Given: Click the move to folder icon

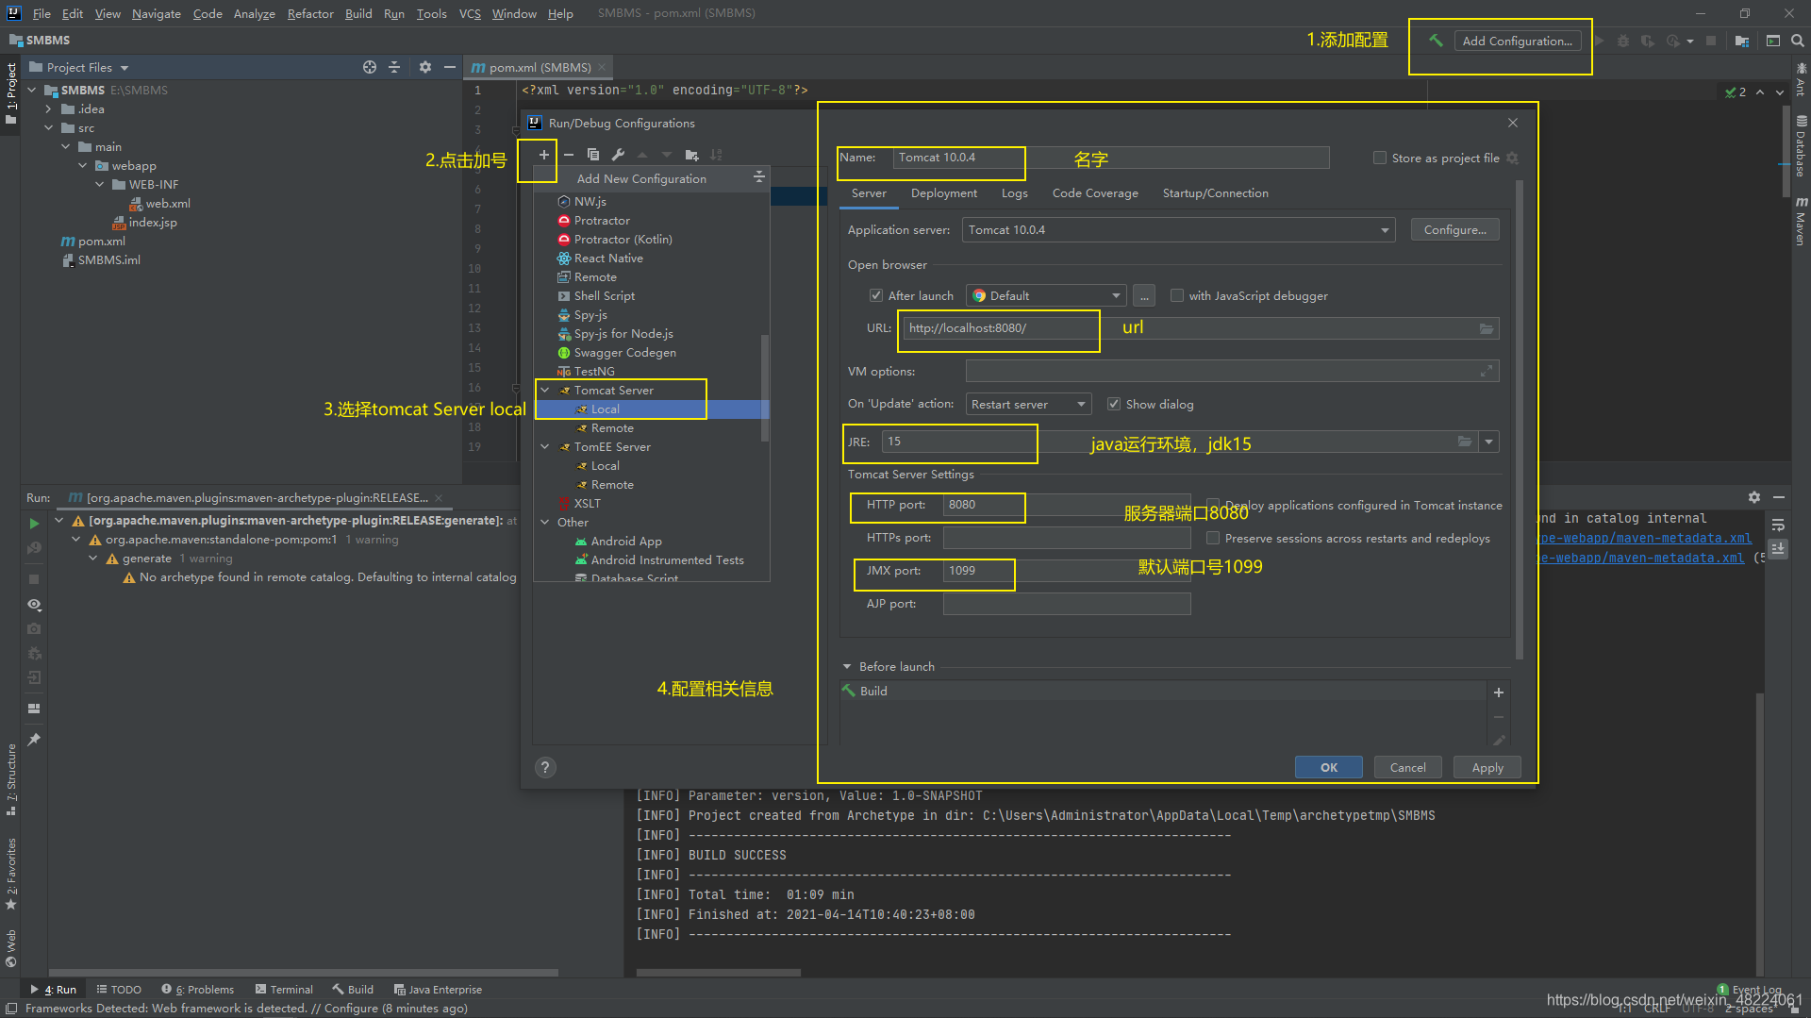Looking at the screenshot, I should (692, 155).
